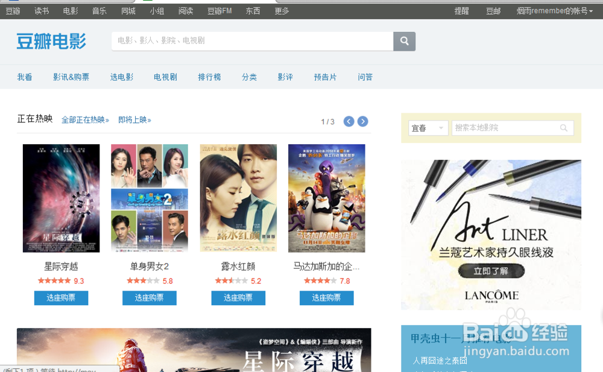The height and width of the screenshot is (372, 603).
Task: Click the 7.8 rating of 马达加斯加的企鹅
Action: point(345,281)
